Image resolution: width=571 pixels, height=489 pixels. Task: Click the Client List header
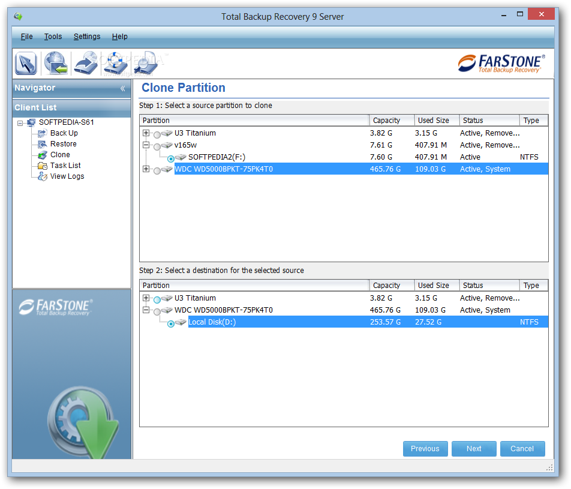(72, 108)
